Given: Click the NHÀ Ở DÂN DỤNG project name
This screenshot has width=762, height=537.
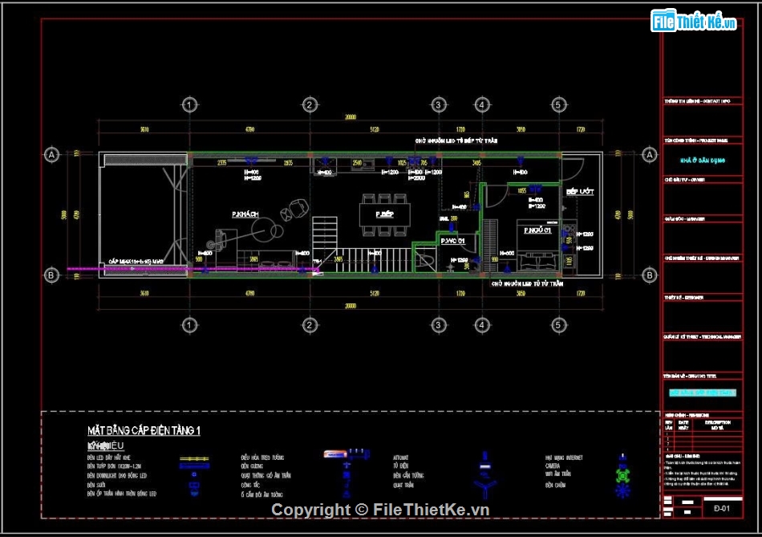Looking at the screenshot, I should pos(702,161).
